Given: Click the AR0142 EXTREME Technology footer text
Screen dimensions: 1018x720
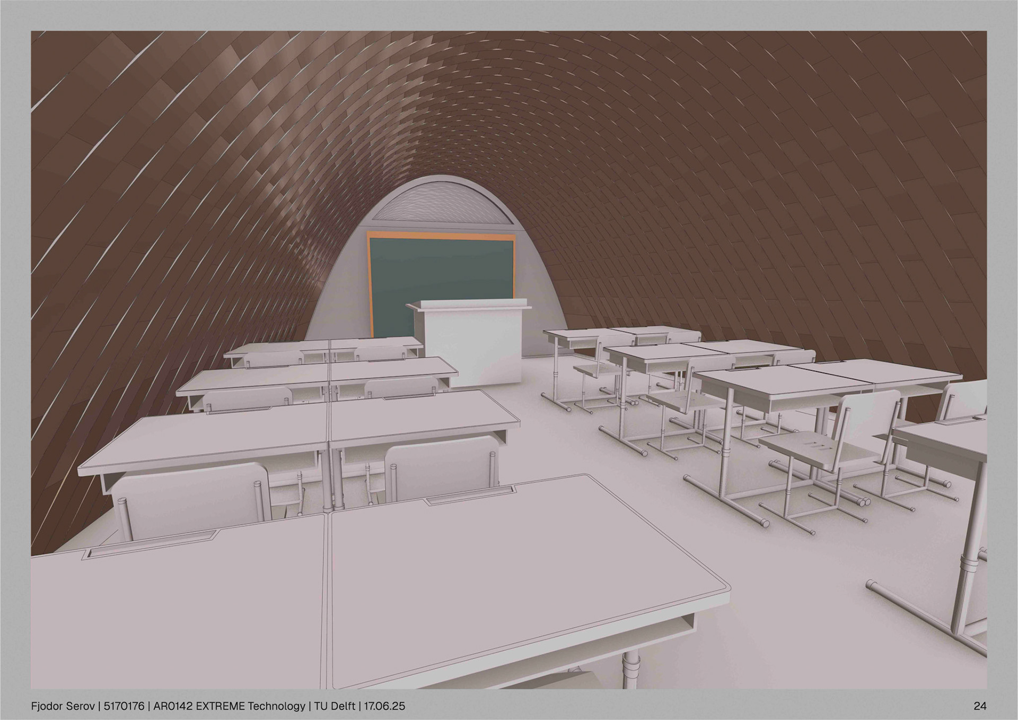Looking at the screenshot, I should click(229, 706).
